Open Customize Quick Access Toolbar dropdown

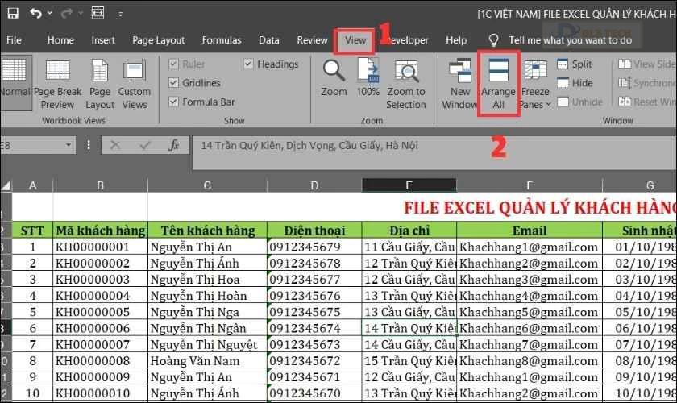pyautogui.click(x=120, y=15)
